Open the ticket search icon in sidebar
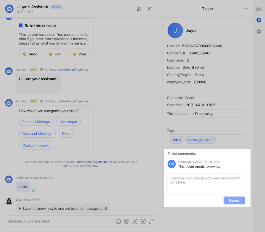 click(x=259, y=9)
